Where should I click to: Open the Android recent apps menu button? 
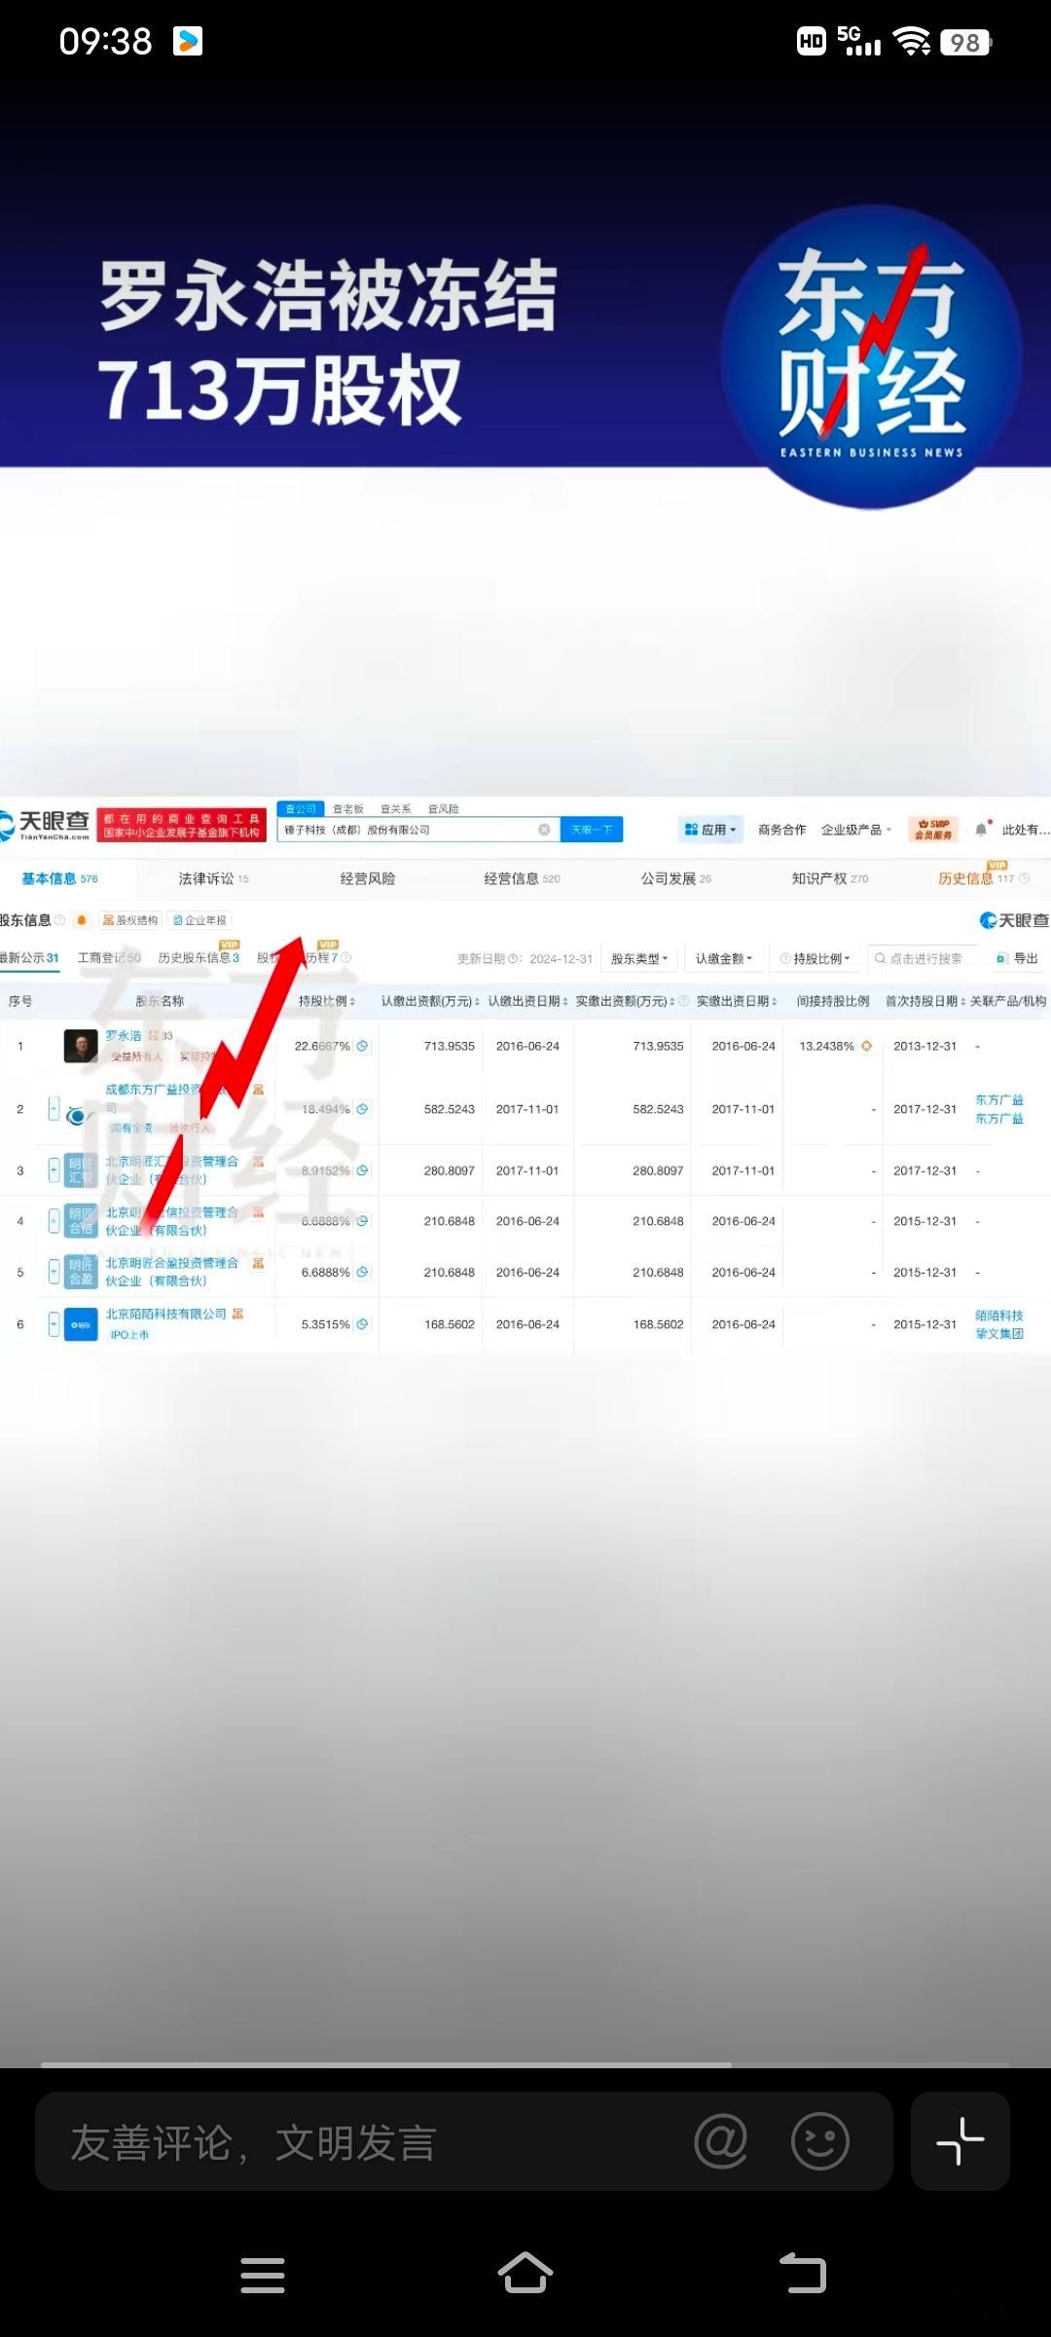click(x=263, y=2275)
